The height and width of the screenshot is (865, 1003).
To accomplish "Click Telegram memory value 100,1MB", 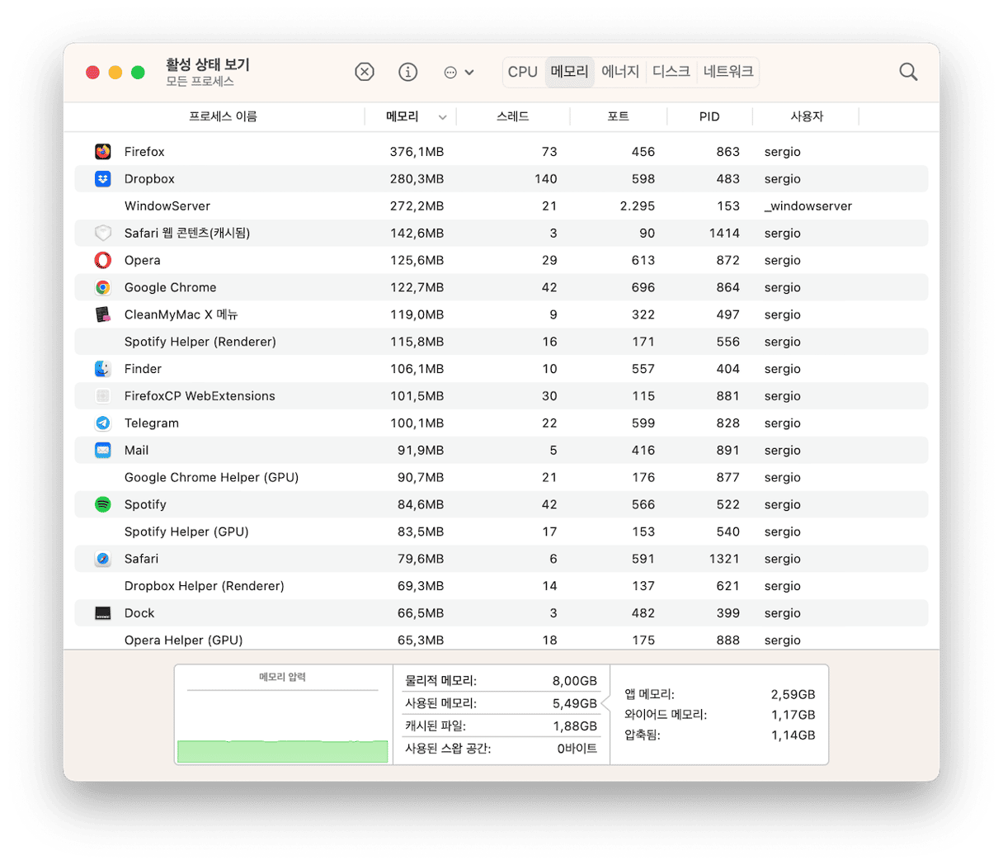I will (417, 423).
